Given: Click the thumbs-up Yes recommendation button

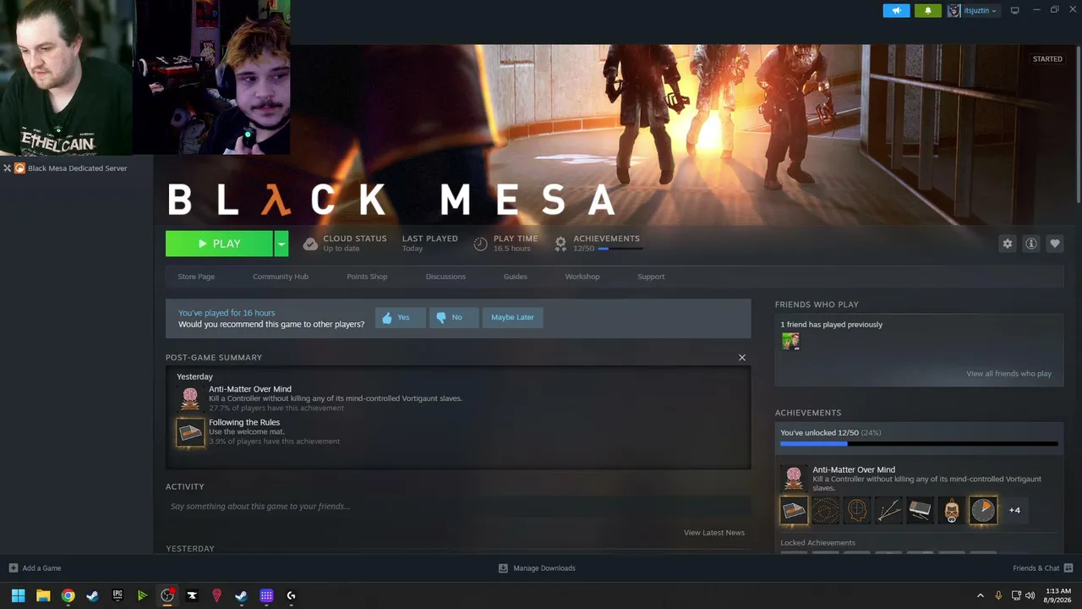Looking at the screenshot, I should click(x=400, y=317).
